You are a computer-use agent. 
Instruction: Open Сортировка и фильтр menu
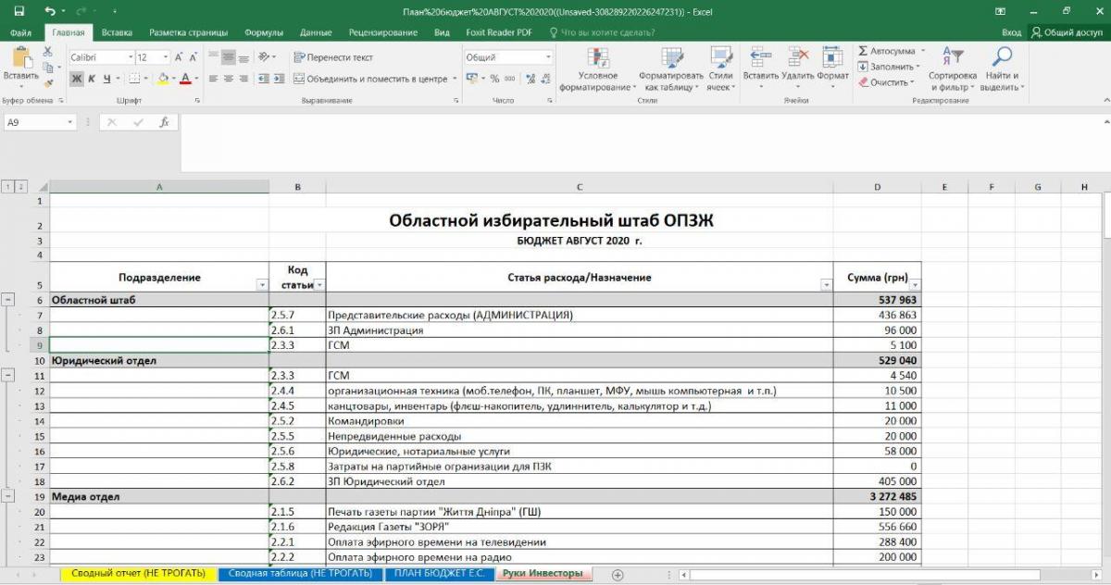953,68
